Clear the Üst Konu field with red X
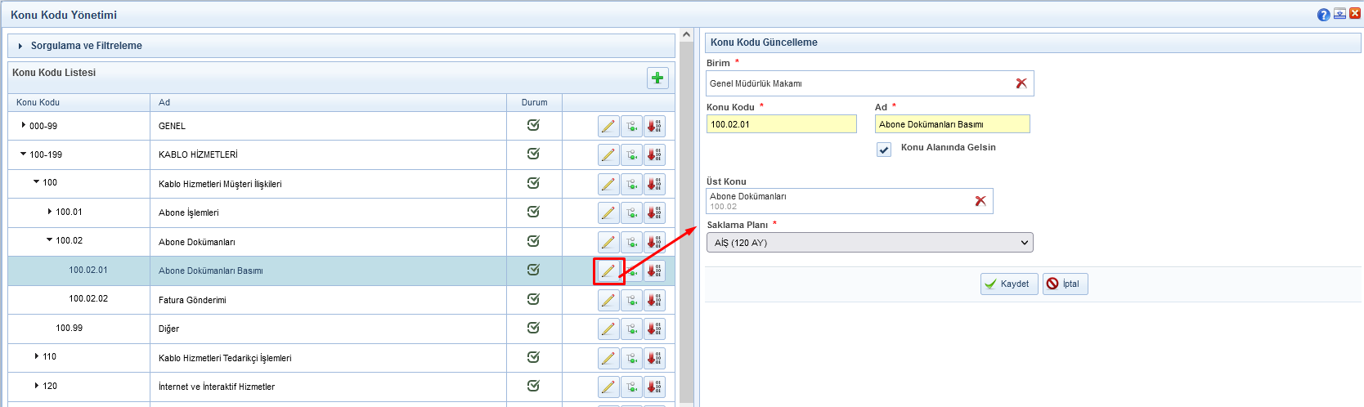The width and height of the screenshot is (1364, 407). (x=980, y=201)
